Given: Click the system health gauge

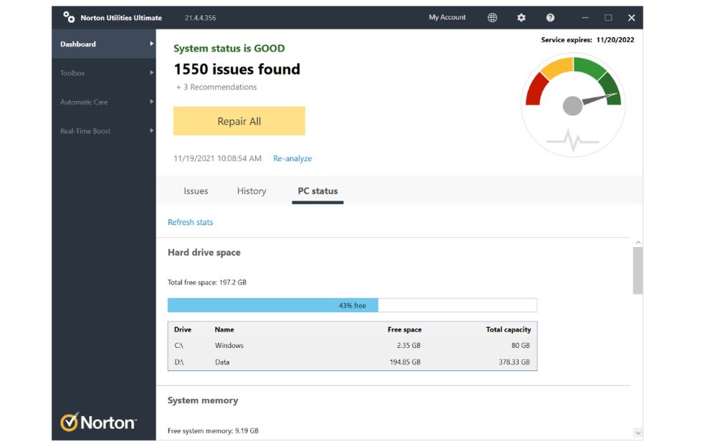Looking at the screenshot, I should coord(573,105).
